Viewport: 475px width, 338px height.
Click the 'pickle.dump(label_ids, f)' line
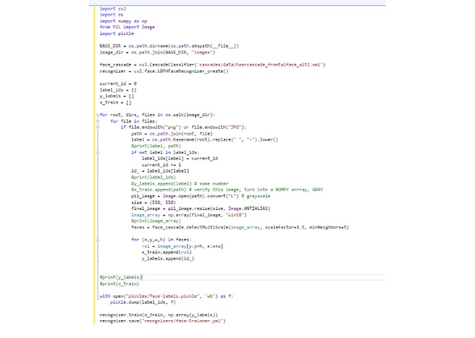pos(143,302)
